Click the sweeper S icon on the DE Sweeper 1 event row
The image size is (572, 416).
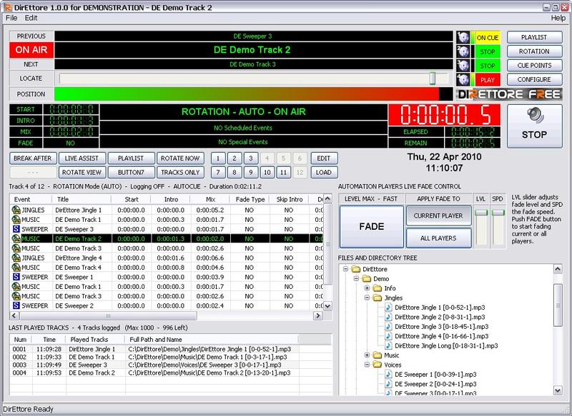[16, 277]
